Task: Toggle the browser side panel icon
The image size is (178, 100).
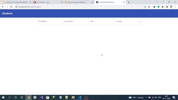Action: click(167, 7)
